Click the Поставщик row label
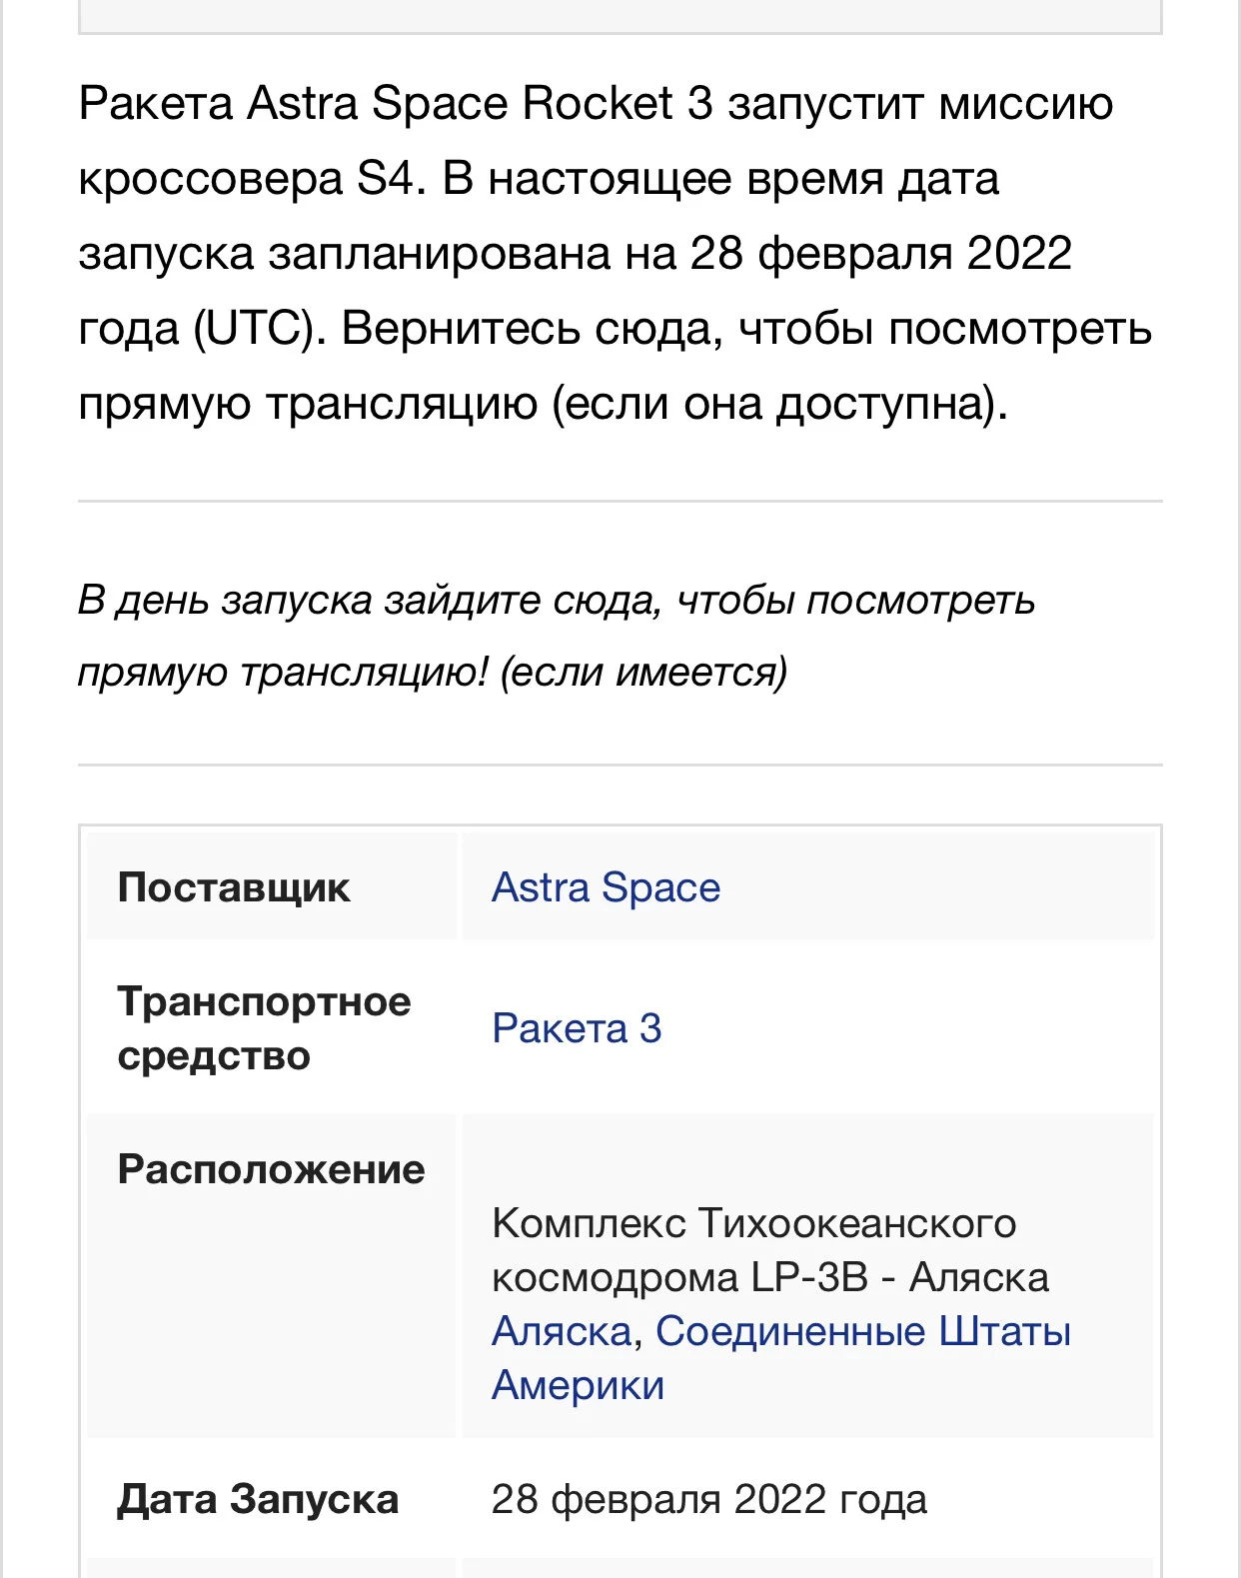The image size is (1241, 1578). click(x=234, y=887)
